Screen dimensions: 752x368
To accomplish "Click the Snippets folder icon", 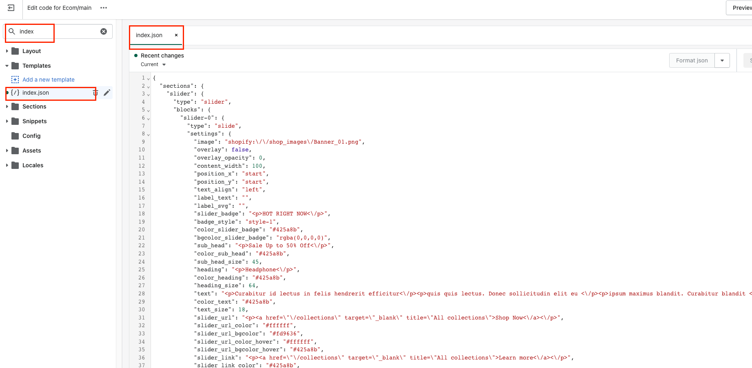I will point(16,121).
